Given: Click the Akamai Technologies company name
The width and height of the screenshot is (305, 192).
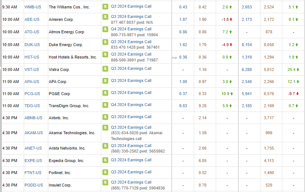Looking at the screenshot, I should tap(72, 133).
